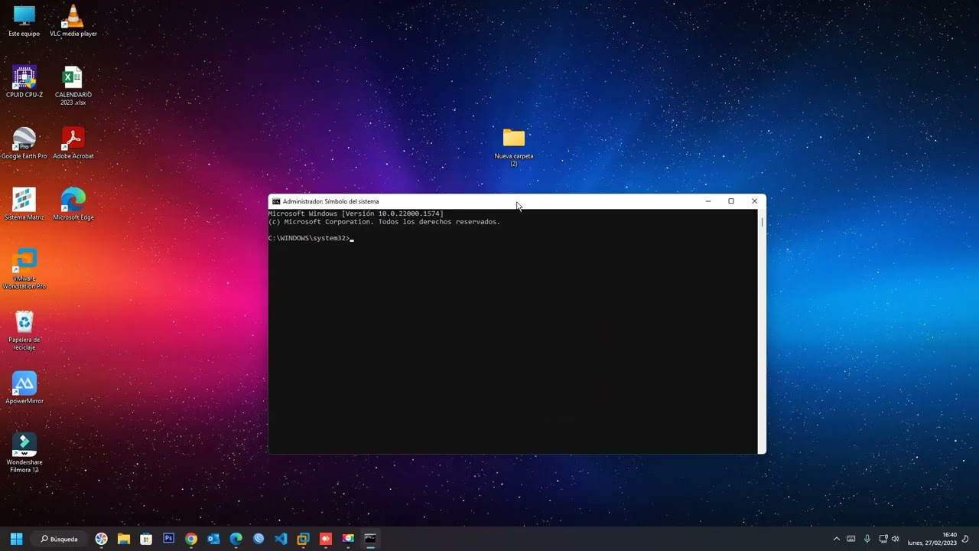Select the Nueva carpeta (2) folder
The height and width of the screenshot is (551, 979).
click(514, 147)
